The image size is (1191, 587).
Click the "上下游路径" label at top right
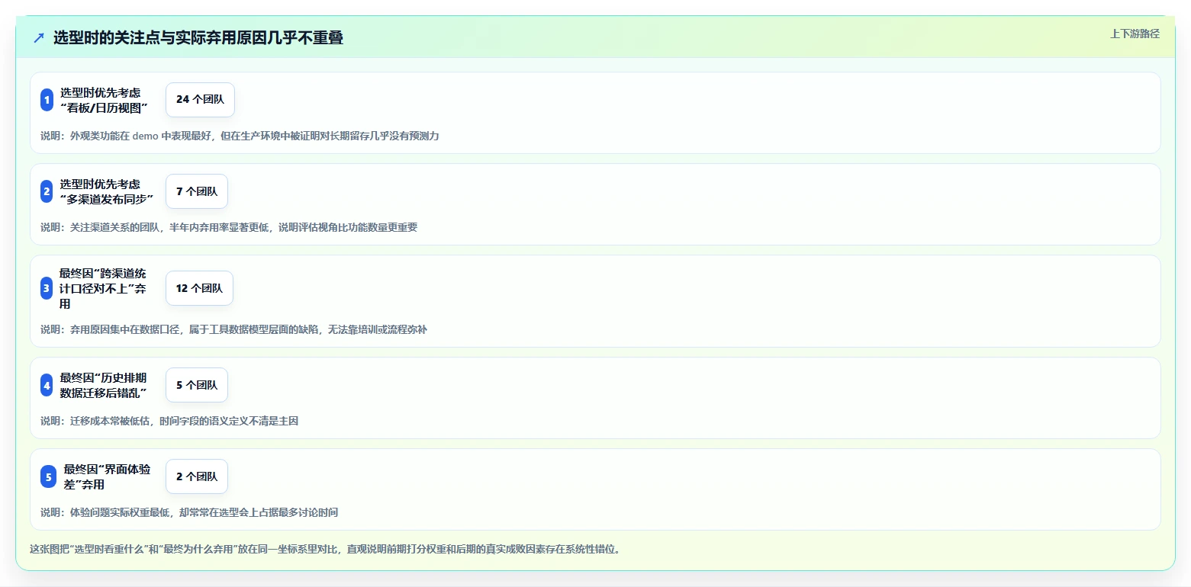tap(1135, 34)
